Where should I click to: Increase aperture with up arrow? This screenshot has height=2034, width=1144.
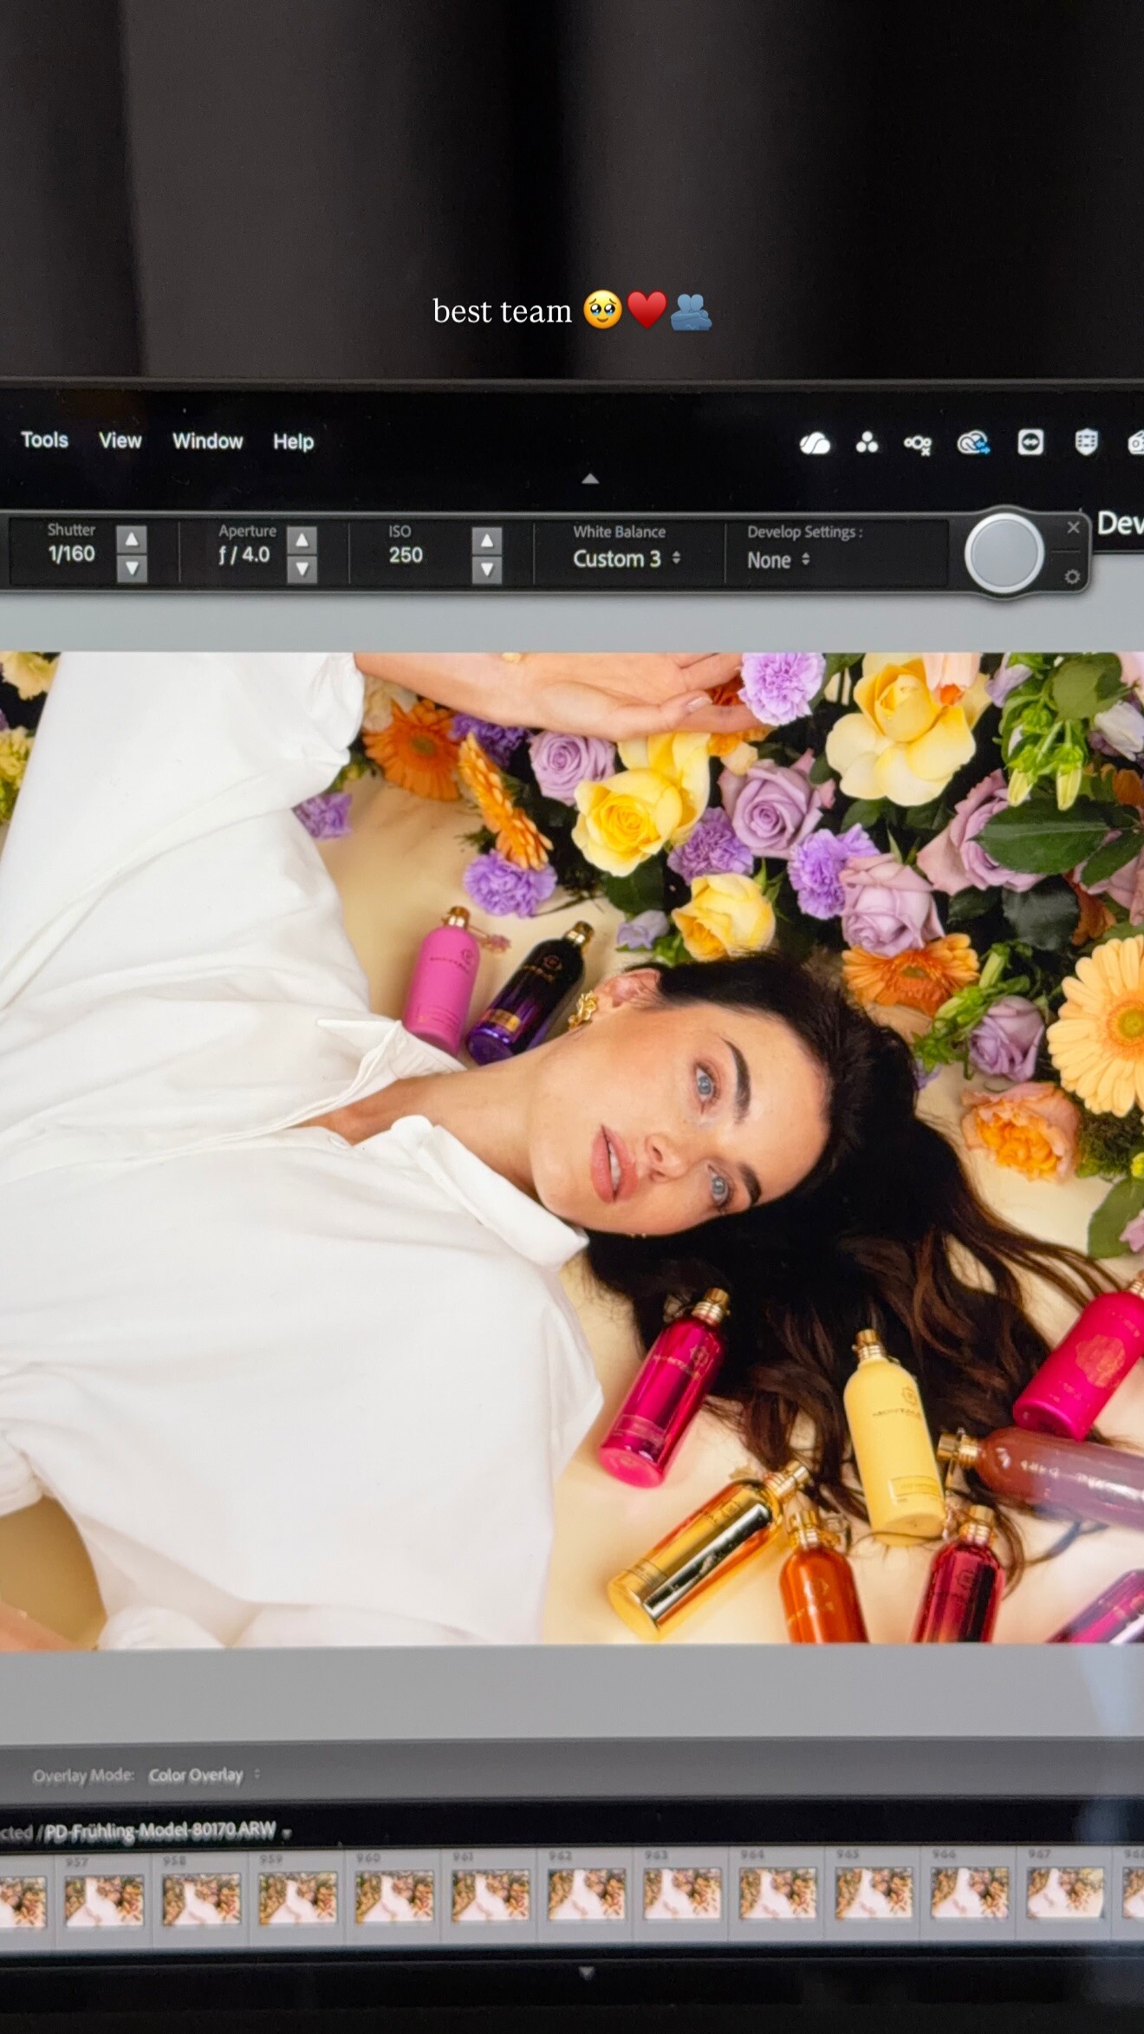point(302,540)
